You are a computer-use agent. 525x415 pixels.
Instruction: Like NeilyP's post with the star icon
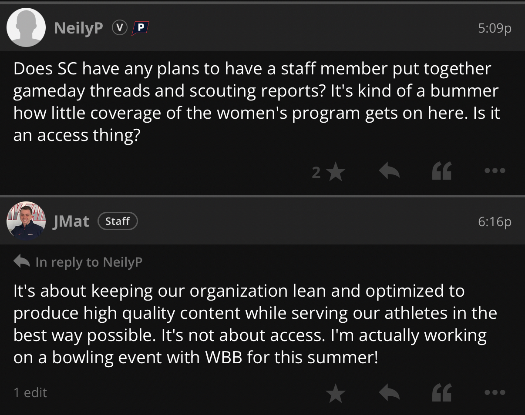pos(335,173)
